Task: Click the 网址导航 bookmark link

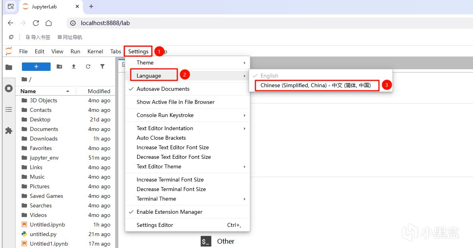Action: click(70, 37)
